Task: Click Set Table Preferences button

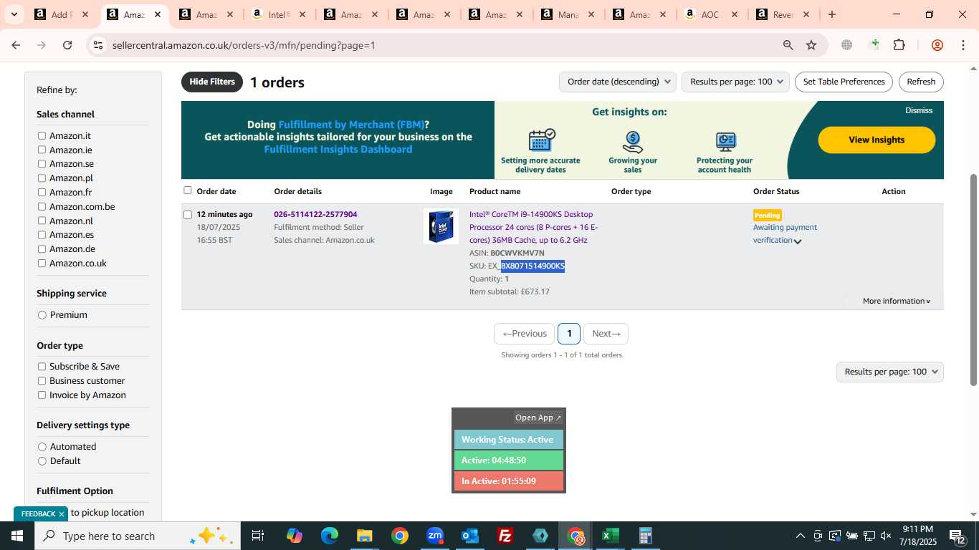Action: 844,82
